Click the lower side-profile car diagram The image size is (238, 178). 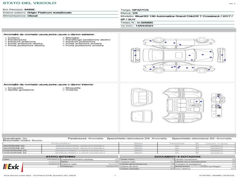point(179,67)
